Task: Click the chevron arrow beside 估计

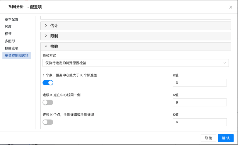Action: point(46,26)
